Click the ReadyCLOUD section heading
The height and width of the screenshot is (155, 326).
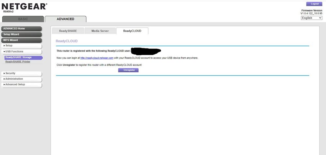click(67, 41)
